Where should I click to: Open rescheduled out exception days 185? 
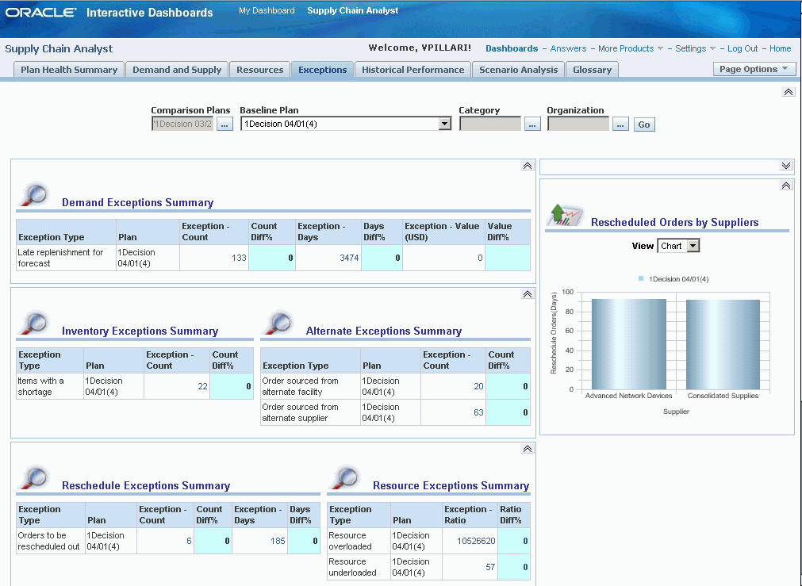pos(278,541)
